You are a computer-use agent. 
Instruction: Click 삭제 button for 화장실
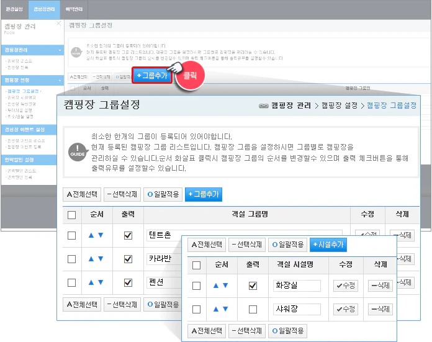coord(380,286)
